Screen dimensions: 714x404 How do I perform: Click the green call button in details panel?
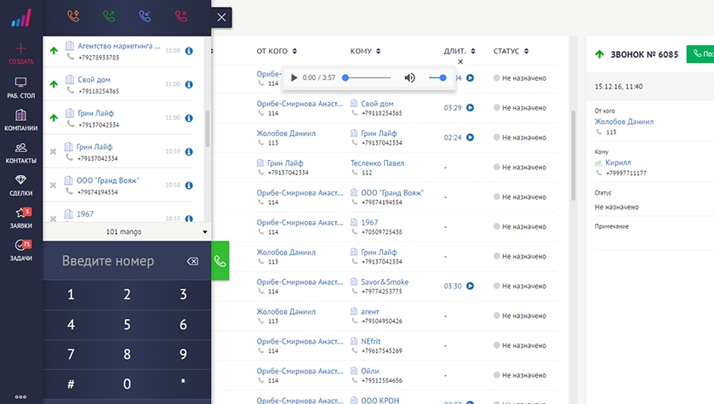(x=700, y=54)
